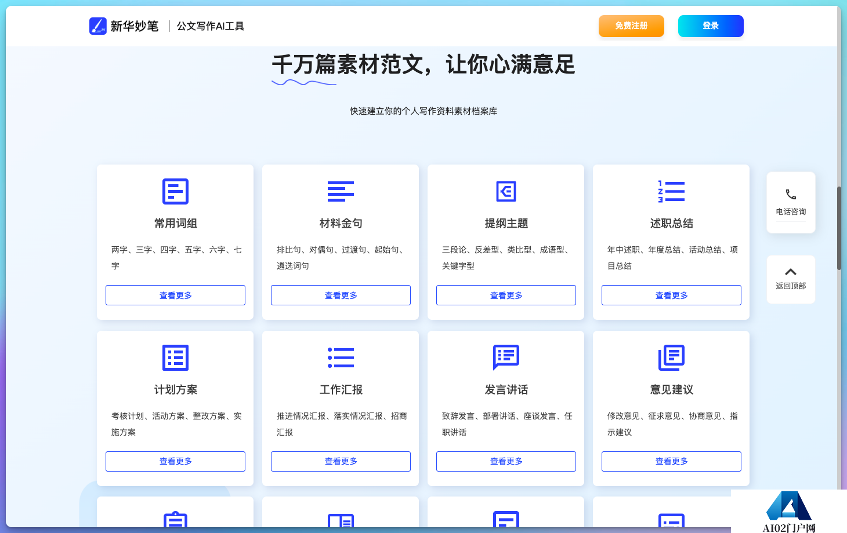Click the 常用词组 card icon
Image resolution: width=847 pixels, height=533 pixels.
175,191
